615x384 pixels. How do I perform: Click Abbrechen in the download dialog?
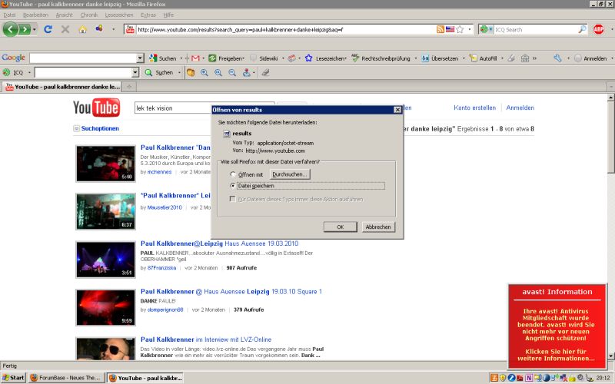point(378,227)
